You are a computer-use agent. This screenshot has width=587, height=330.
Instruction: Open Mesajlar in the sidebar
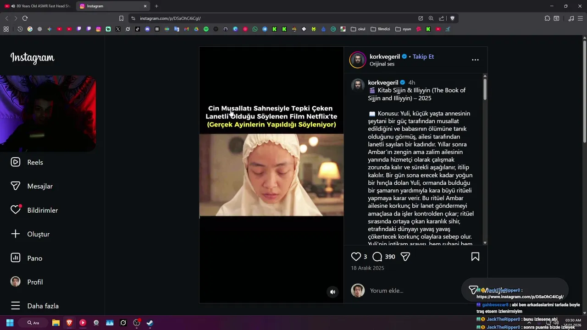[32, 186]
